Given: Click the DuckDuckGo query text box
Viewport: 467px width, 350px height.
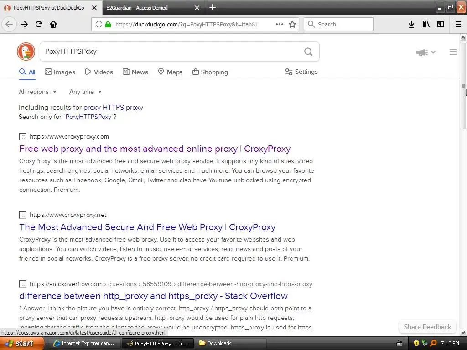Looking at the screenshot, I should pos(171,52).
